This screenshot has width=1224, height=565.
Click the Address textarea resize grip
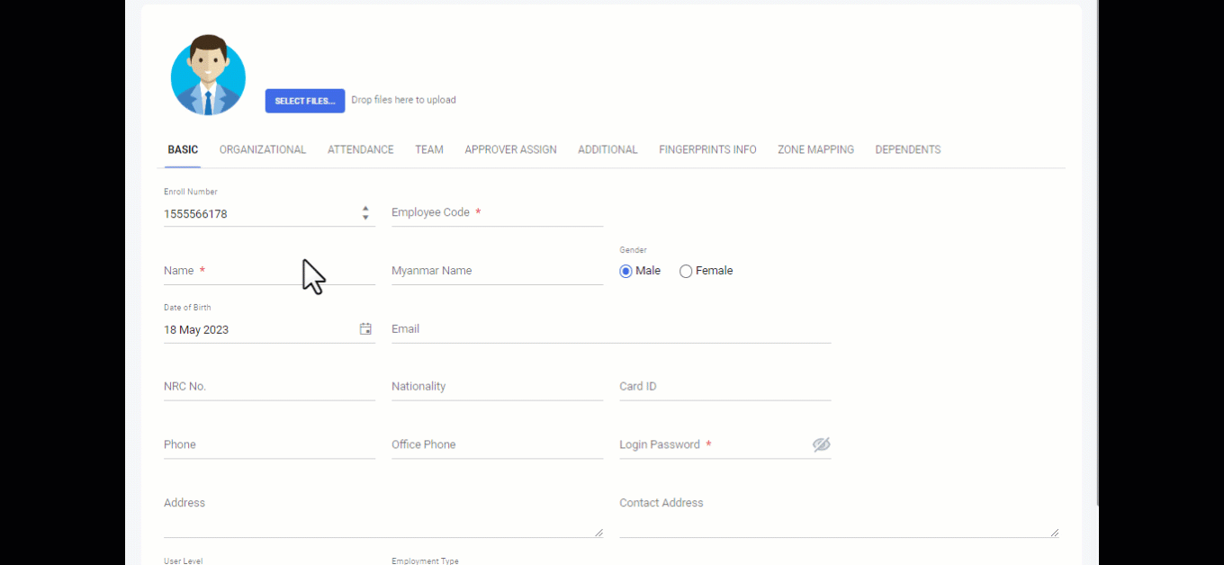coord(598,532)
